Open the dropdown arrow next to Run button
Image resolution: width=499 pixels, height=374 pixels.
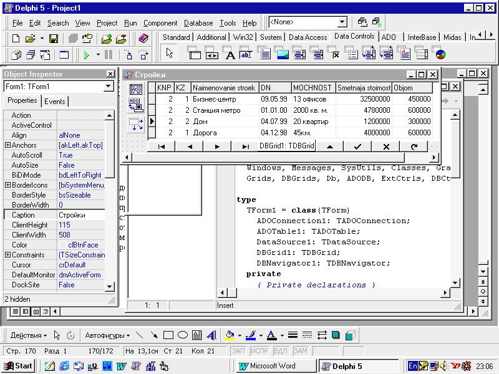point(98,55)
